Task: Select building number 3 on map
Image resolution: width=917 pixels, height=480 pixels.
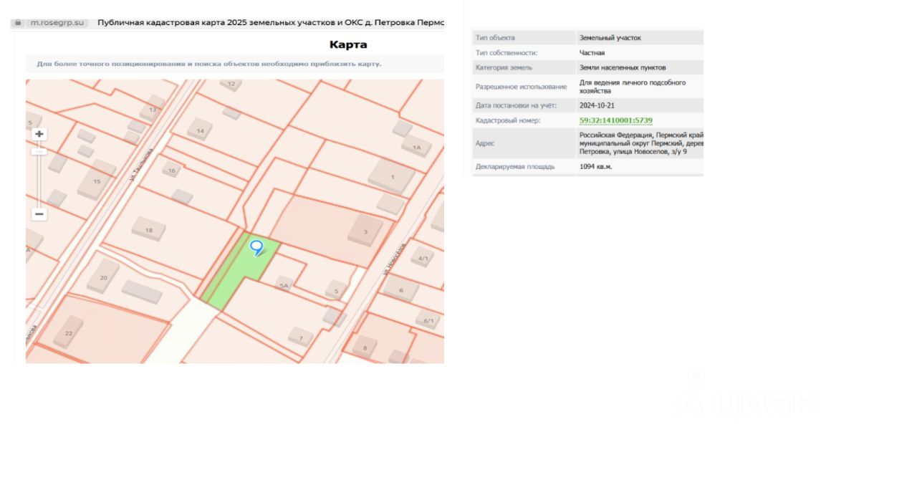Action: tap(365, 231)
